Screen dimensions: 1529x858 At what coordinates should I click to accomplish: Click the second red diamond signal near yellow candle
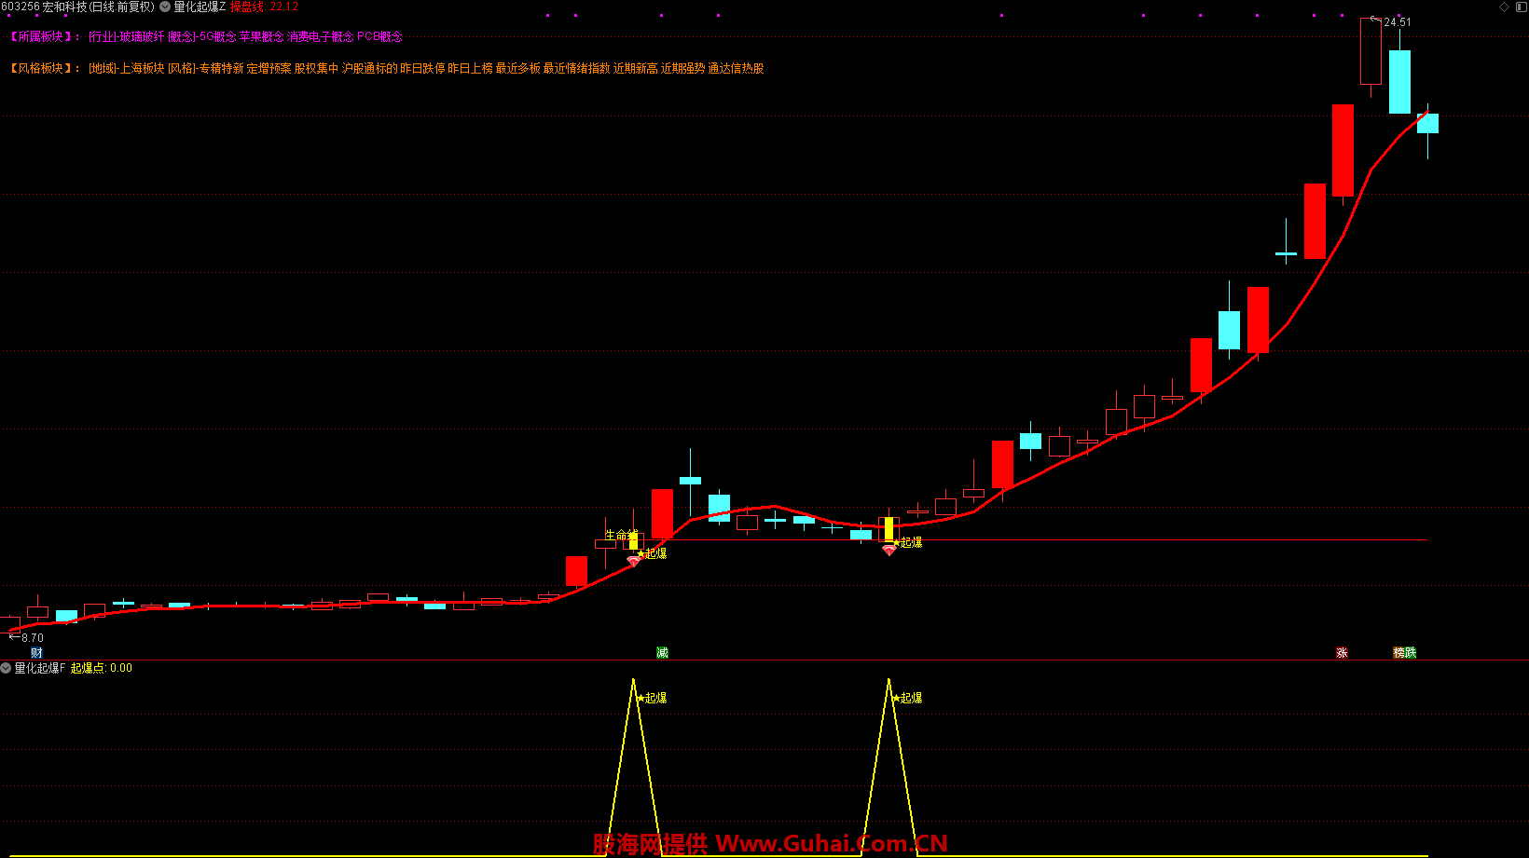coord(888,551)
